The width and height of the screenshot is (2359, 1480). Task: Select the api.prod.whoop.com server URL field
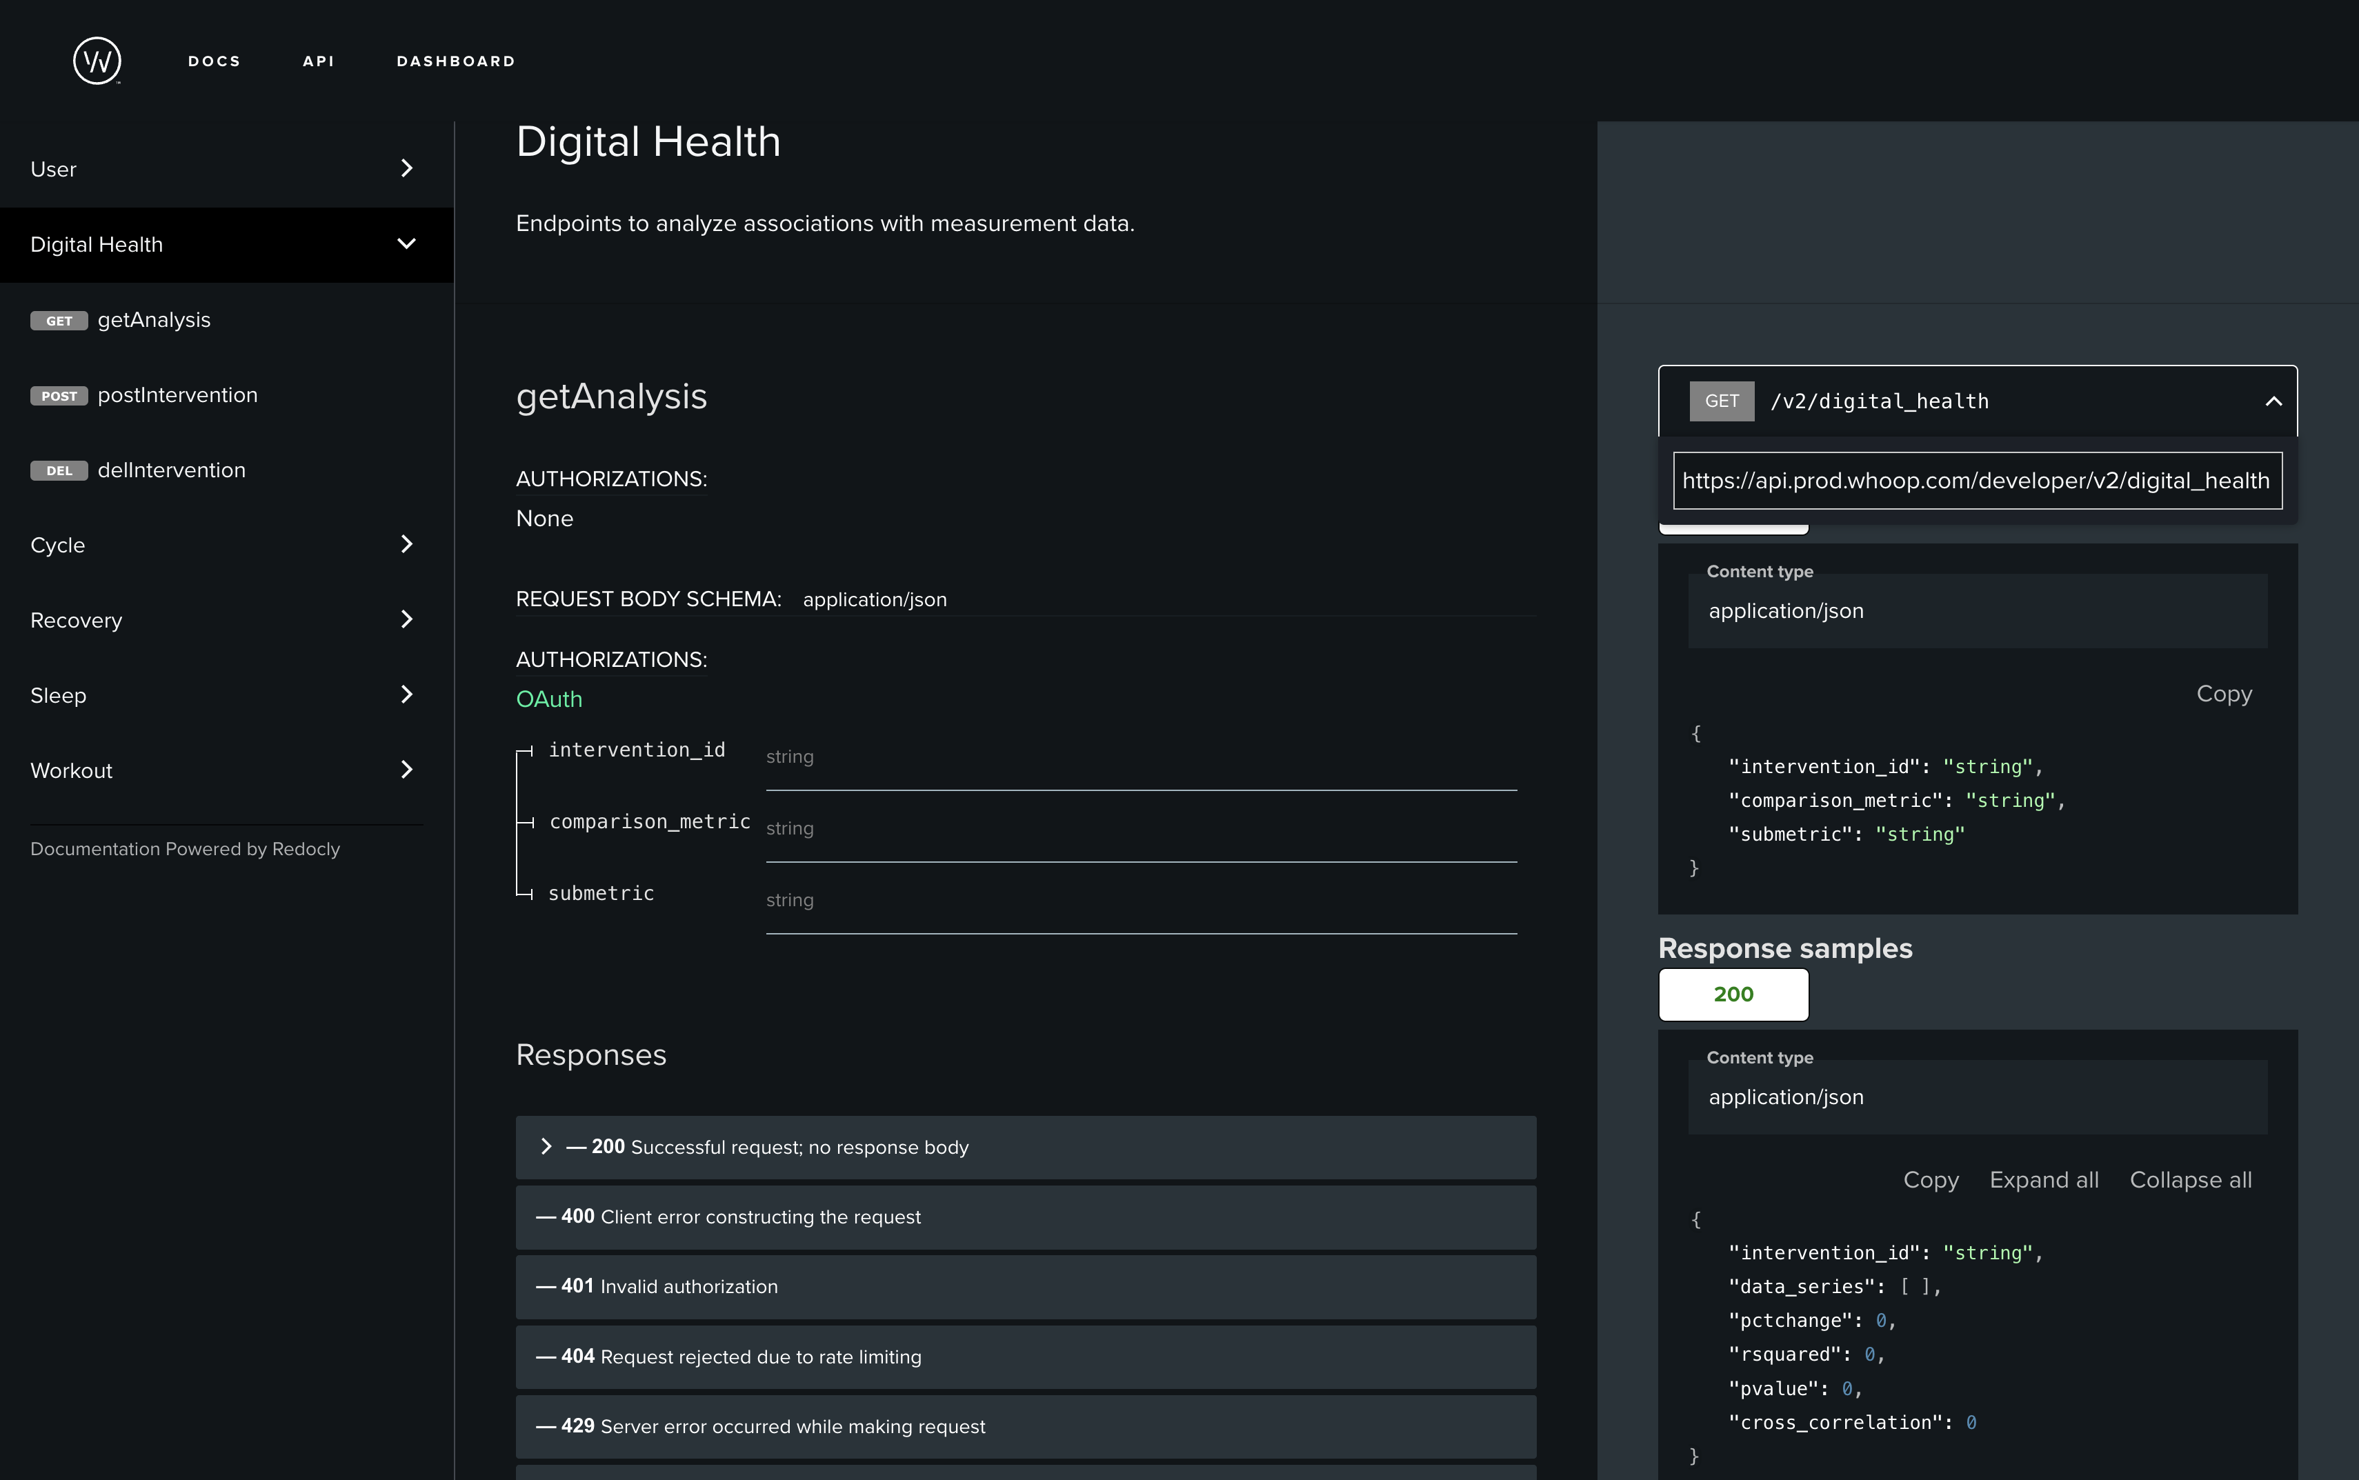pyautogui.click(x=1978, y=481)
